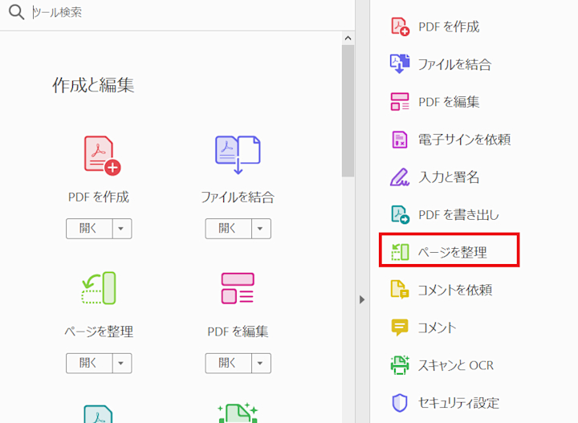Click the large ページを整理 icon in tools grid
The width and height of the screenshot is (578, 423).
pyautogui.click(x=99, y=288)
